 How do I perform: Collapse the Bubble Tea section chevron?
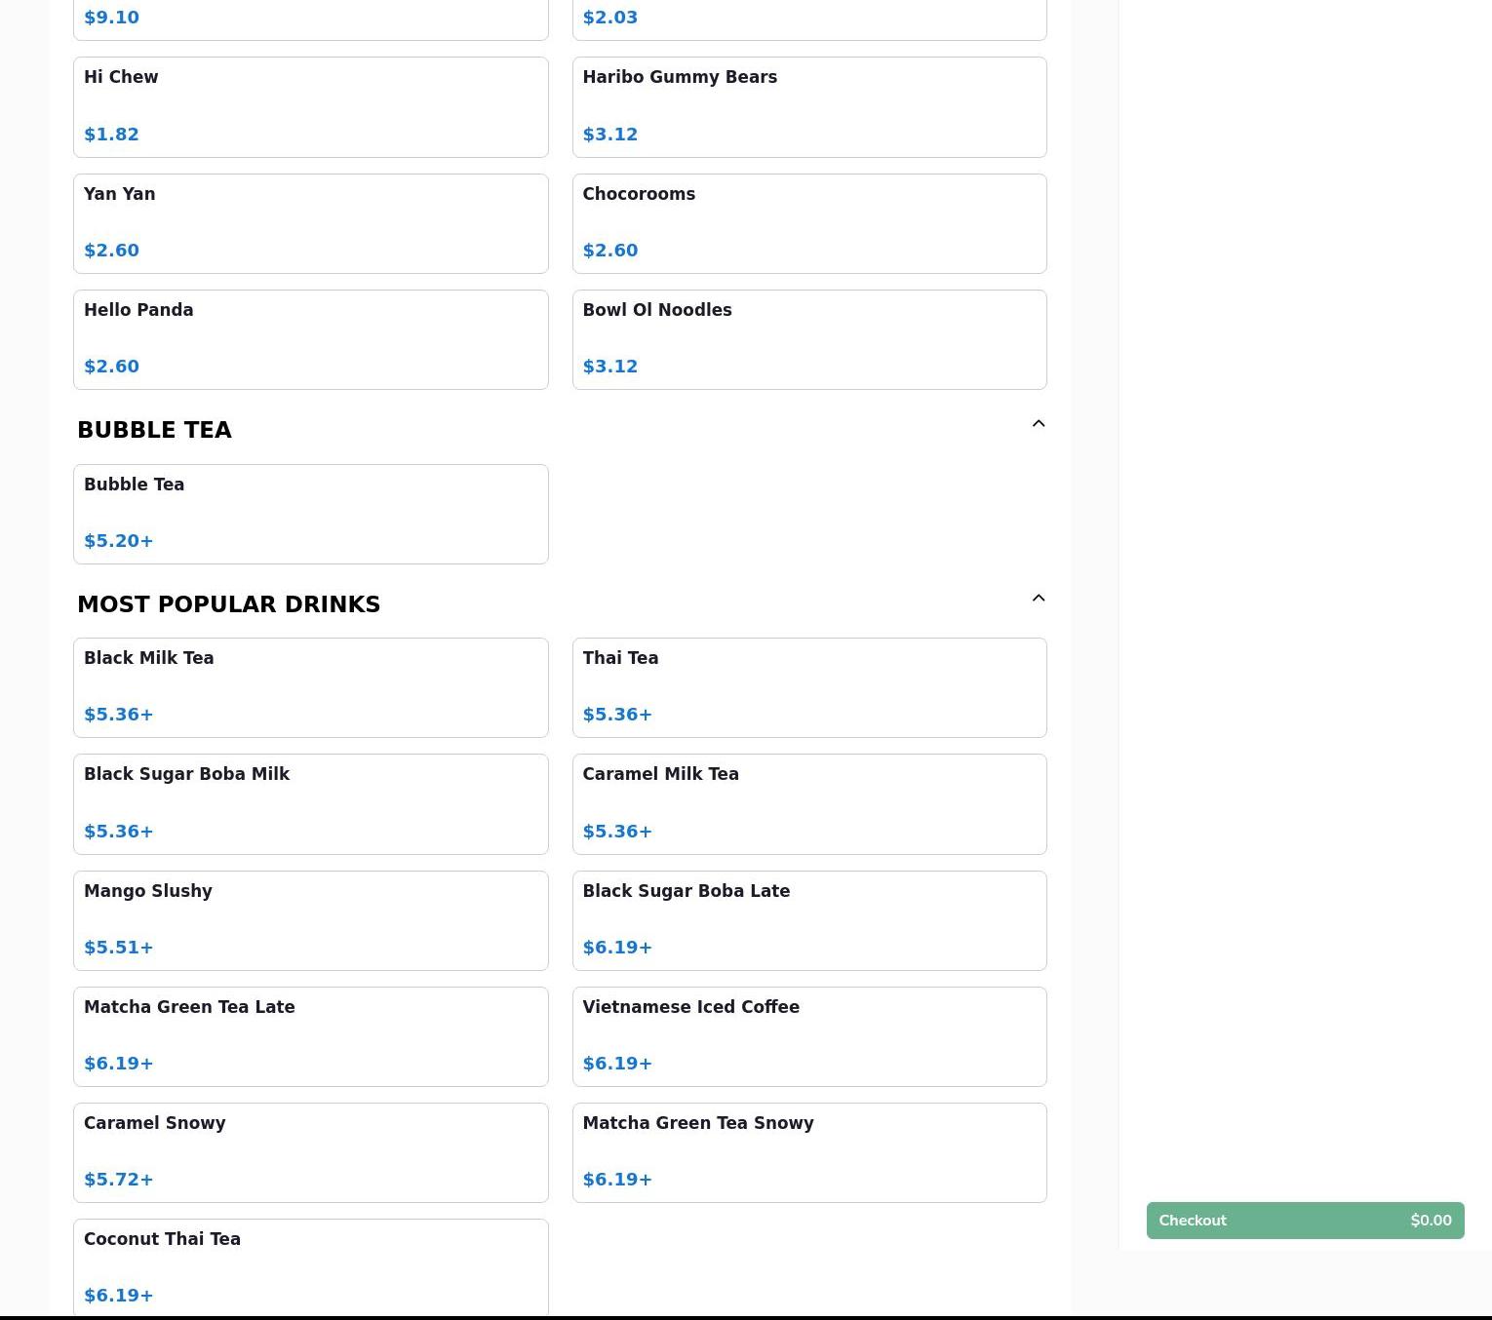(1038, 424)
